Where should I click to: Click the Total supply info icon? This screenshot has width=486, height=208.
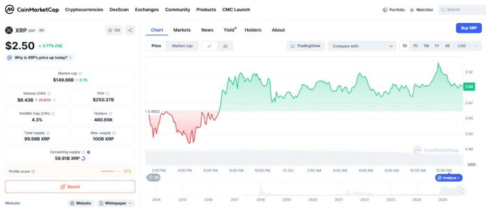pyautogui.click(x=48, y=133)
